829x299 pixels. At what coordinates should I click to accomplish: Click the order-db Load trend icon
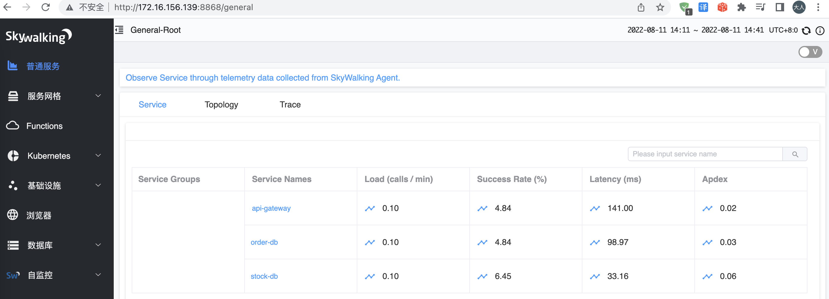[x=370, y=242]
